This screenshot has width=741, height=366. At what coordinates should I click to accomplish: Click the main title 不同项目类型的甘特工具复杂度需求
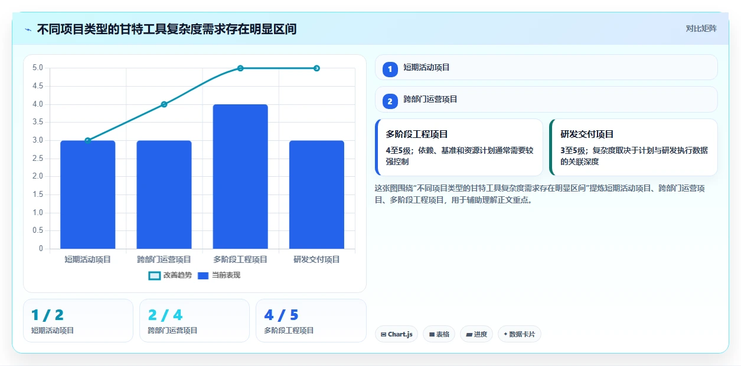tap(167, 29)
